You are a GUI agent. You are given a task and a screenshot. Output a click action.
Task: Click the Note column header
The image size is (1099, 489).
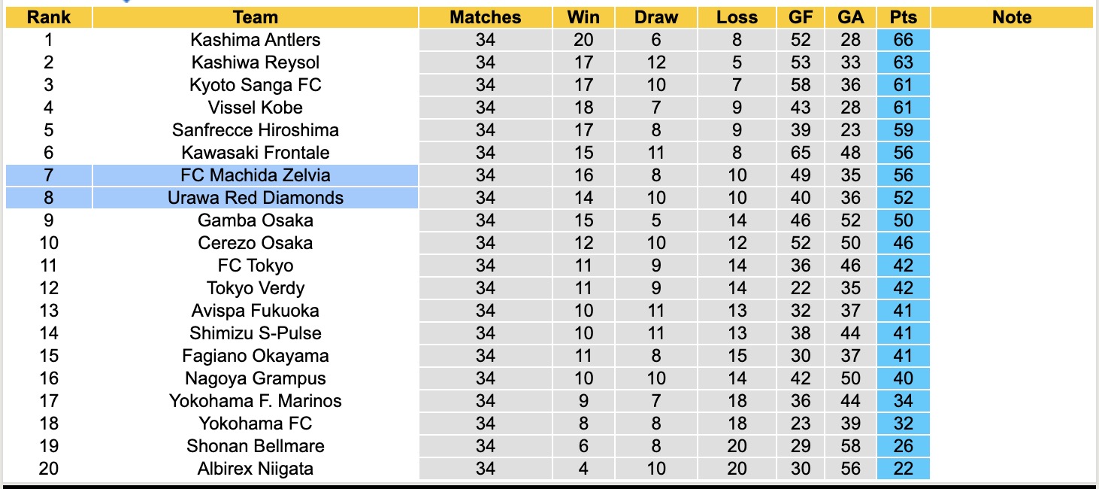point(1012,17)
